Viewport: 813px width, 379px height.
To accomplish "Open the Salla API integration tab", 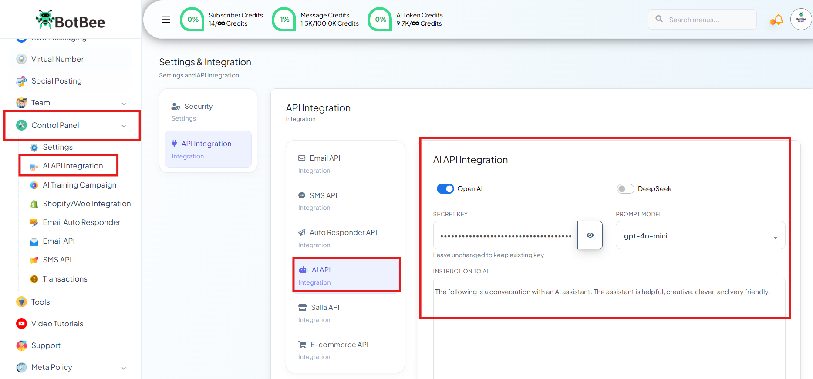I will (346, 313).
